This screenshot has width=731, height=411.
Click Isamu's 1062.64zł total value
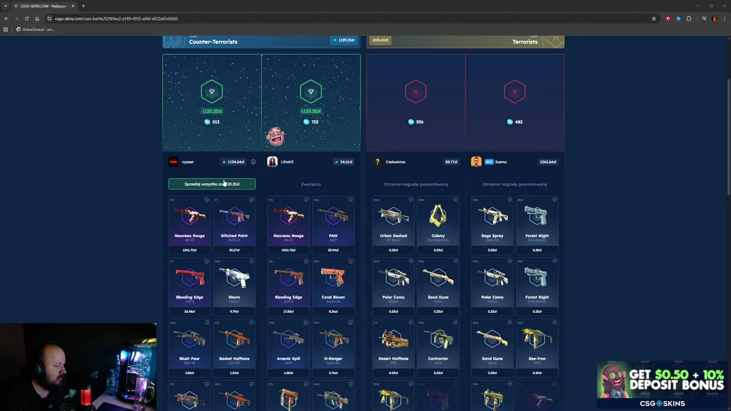click(x=548, y=162)
